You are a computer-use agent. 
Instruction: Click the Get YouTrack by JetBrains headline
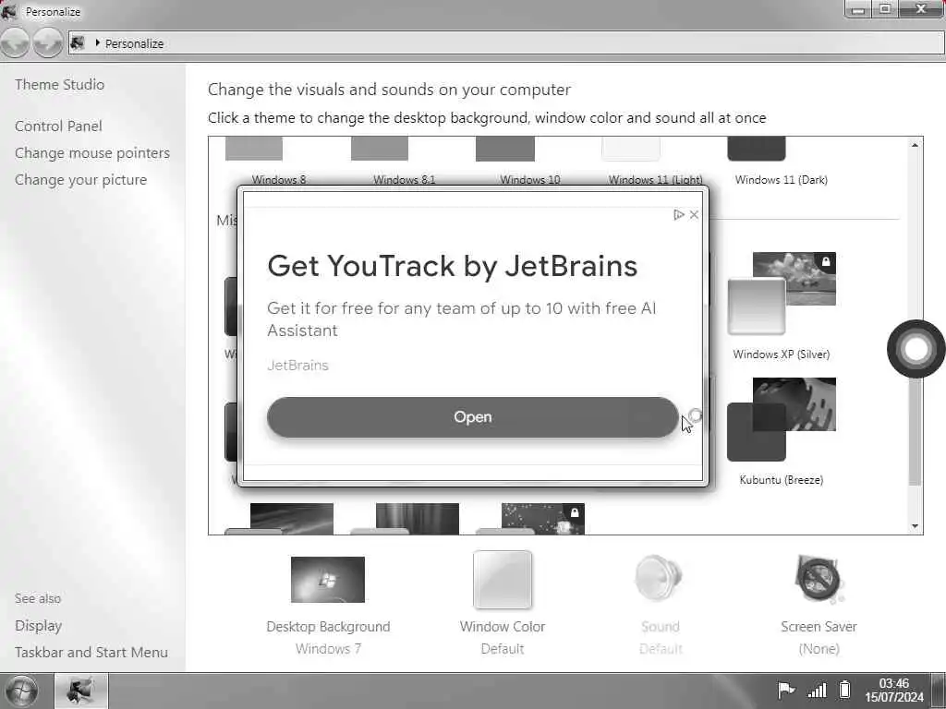click(x=453, y=266)
